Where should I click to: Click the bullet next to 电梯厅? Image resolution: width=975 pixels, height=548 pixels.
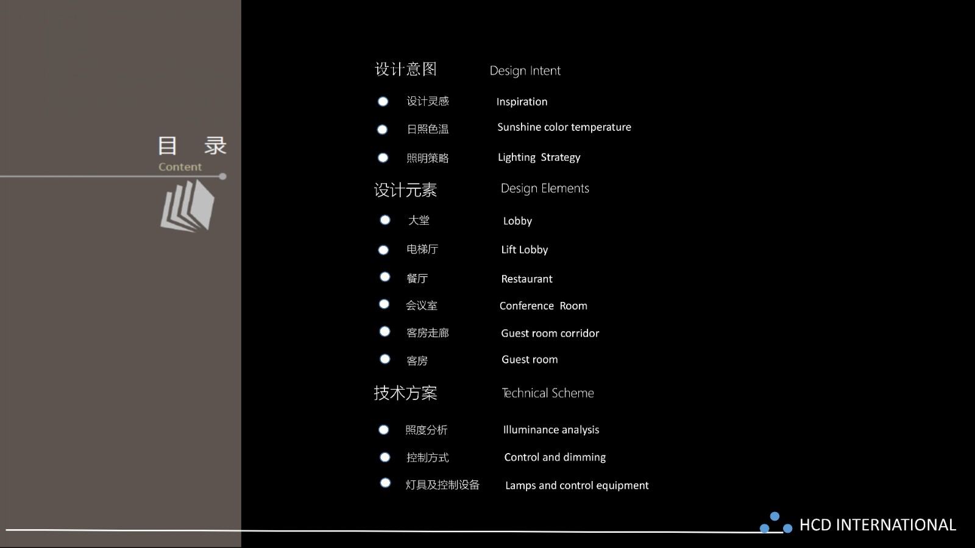pos(383,250)
